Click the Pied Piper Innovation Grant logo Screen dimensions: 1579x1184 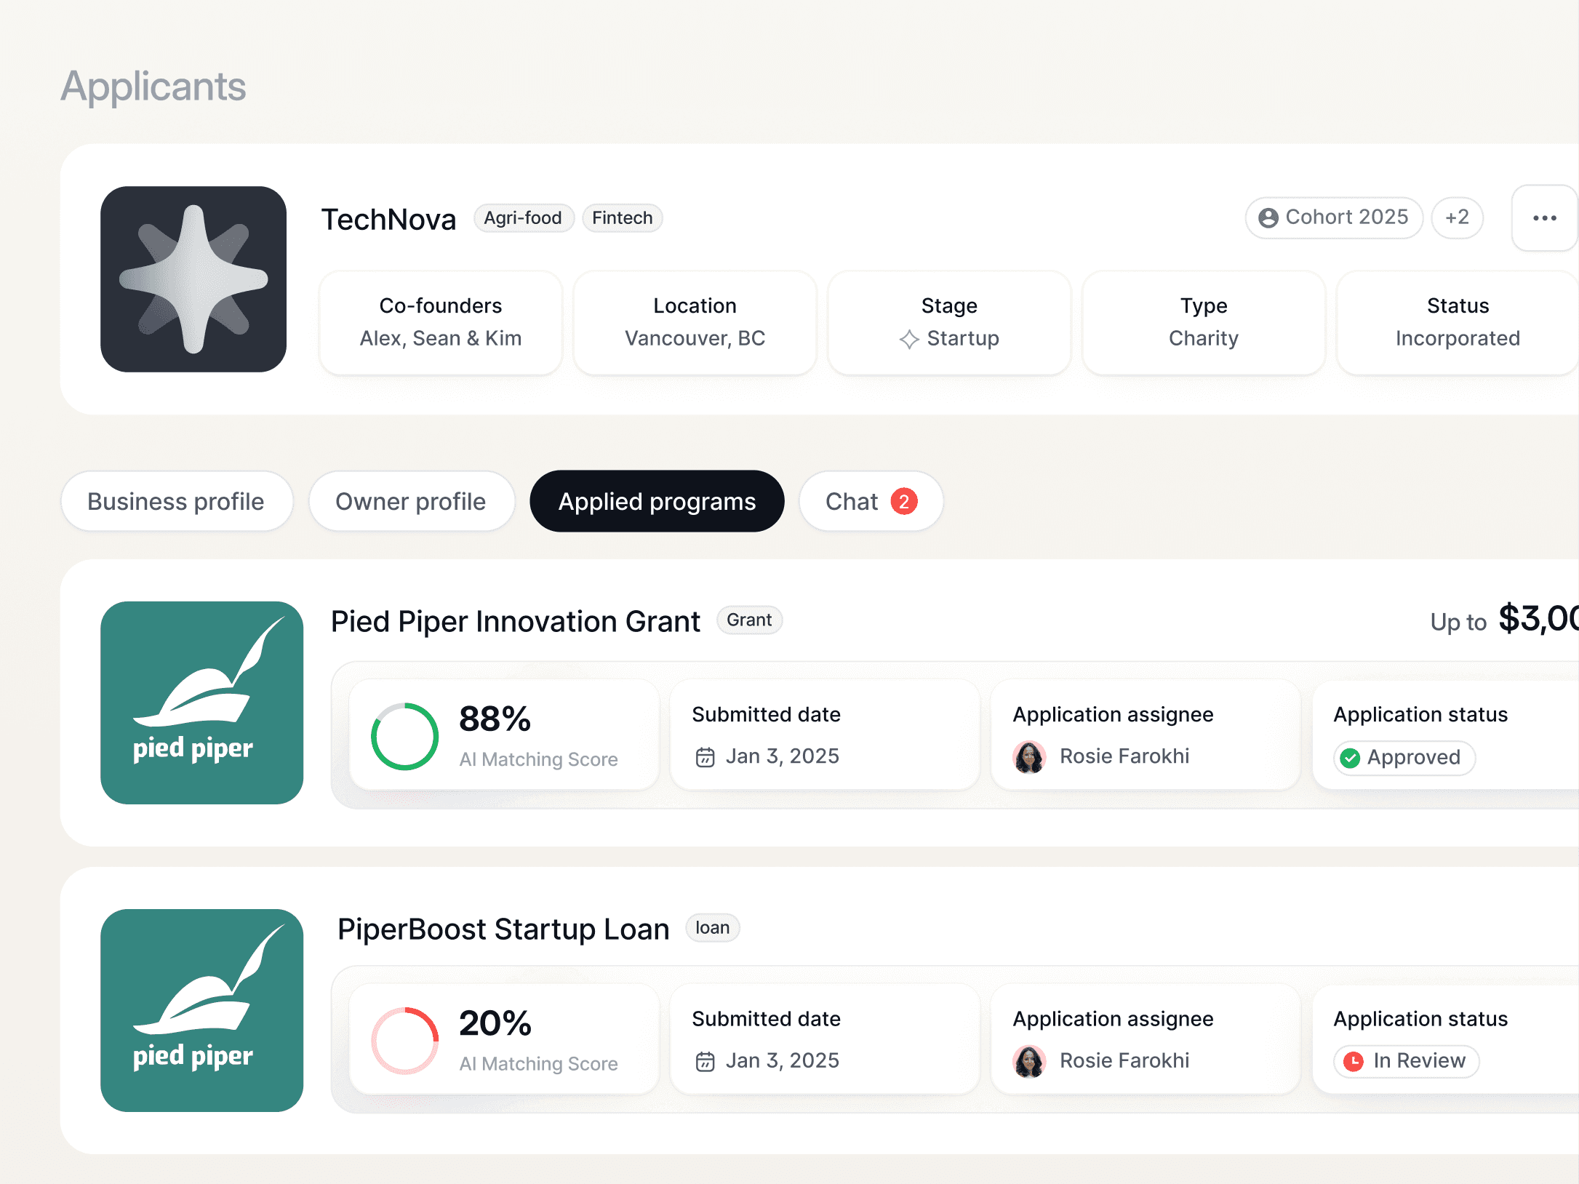pyautogui.click(x=201, y=703)
